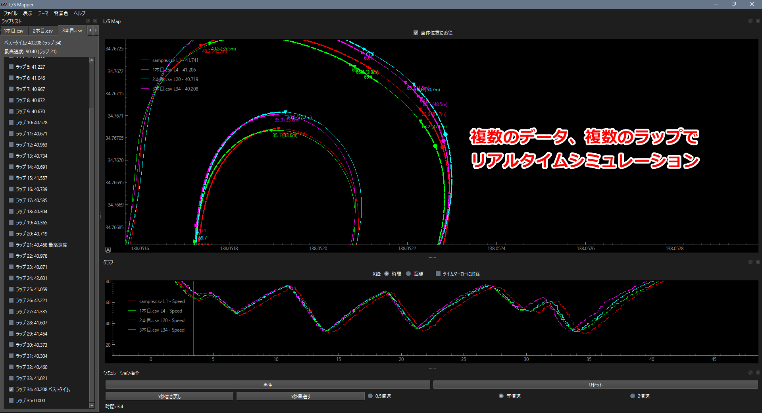Click the リセット button
This screenshot has height=413, width=762.
pos(595,385)
